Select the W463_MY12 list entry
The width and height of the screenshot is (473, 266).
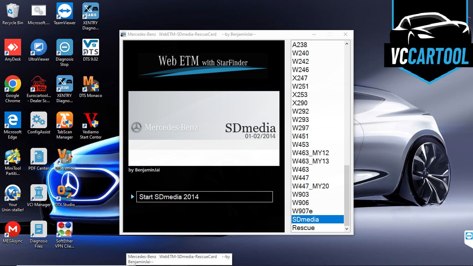tap(318, 153)
